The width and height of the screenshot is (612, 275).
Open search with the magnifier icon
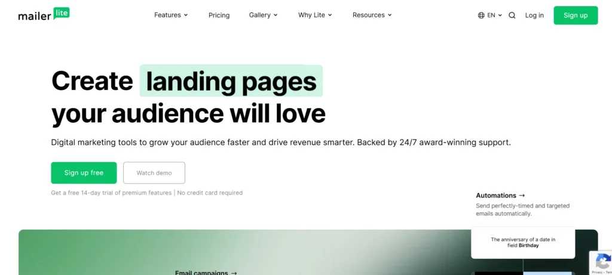tap(512, 16)
